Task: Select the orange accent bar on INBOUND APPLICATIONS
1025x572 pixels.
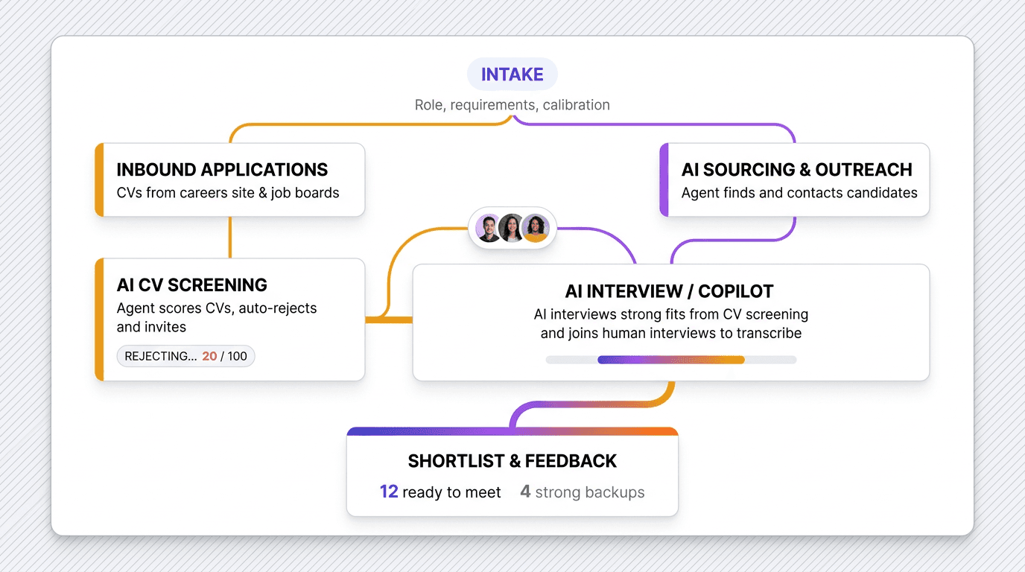Action: (x=98, y=179)
